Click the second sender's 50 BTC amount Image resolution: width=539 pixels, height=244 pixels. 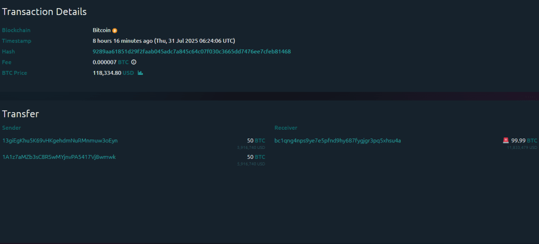coord(256,157)
